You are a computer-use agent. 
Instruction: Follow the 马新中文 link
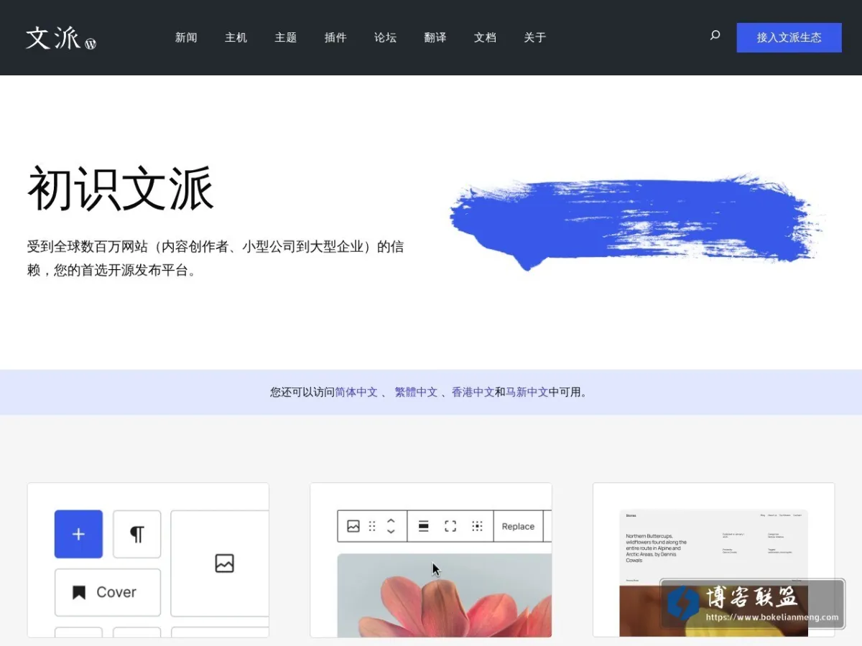[527, 392]
